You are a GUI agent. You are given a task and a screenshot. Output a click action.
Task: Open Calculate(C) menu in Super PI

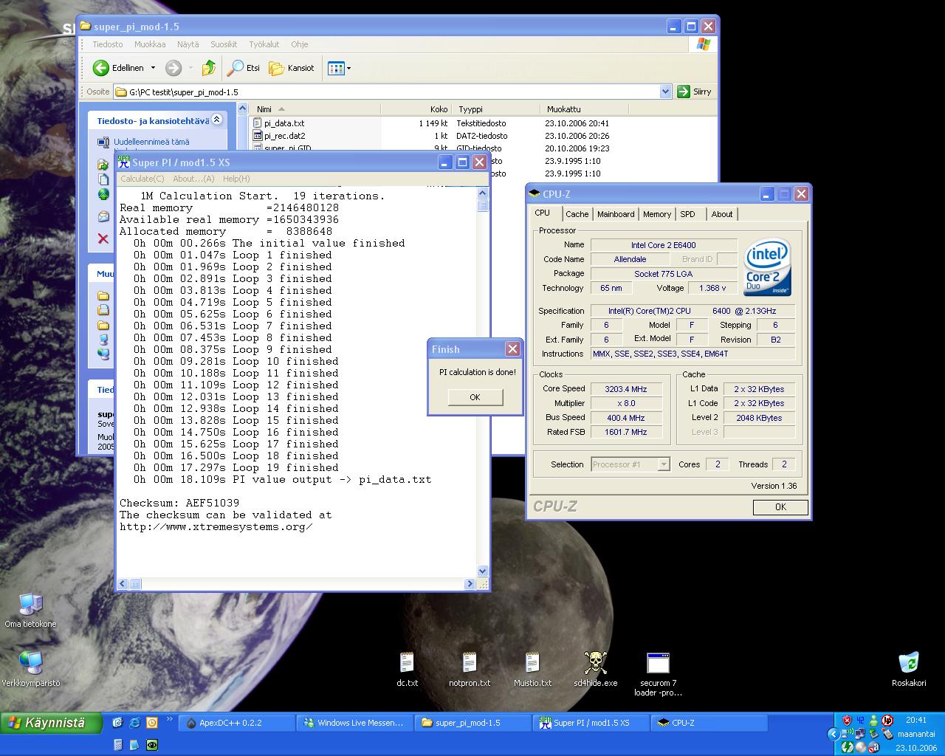coord(142,179)
